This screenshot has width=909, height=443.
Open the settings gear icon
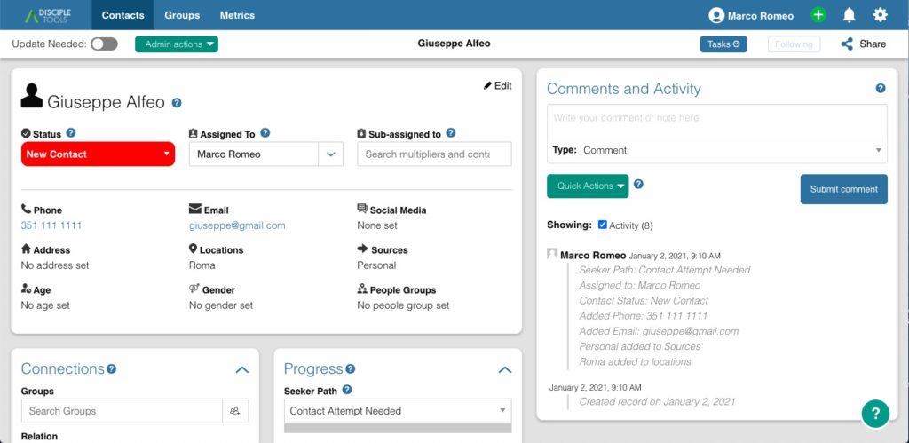tap(880, 15)
